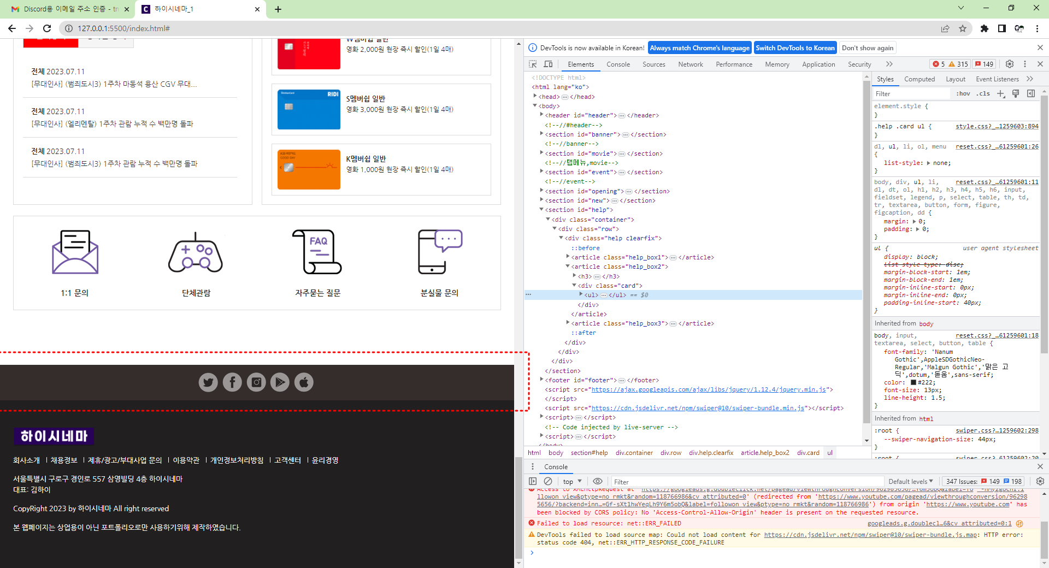
Task: Click Always match Chrome's language button
Action: pos(699,48)
